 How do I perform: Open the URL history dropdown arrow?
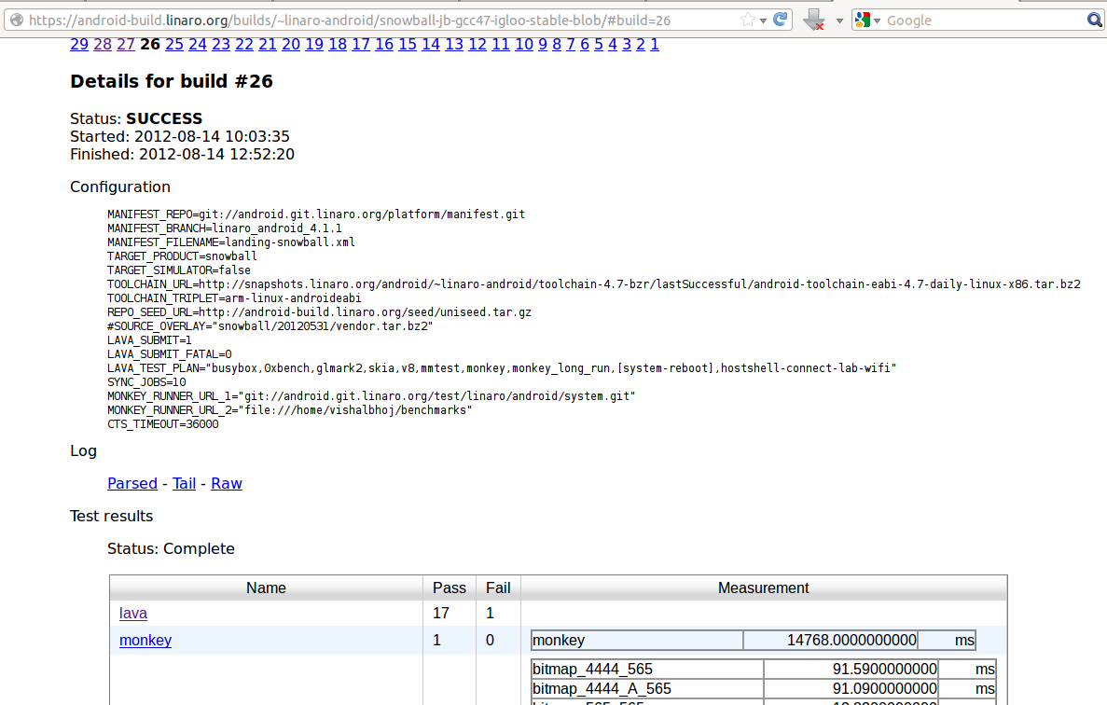tap(764, 21)
